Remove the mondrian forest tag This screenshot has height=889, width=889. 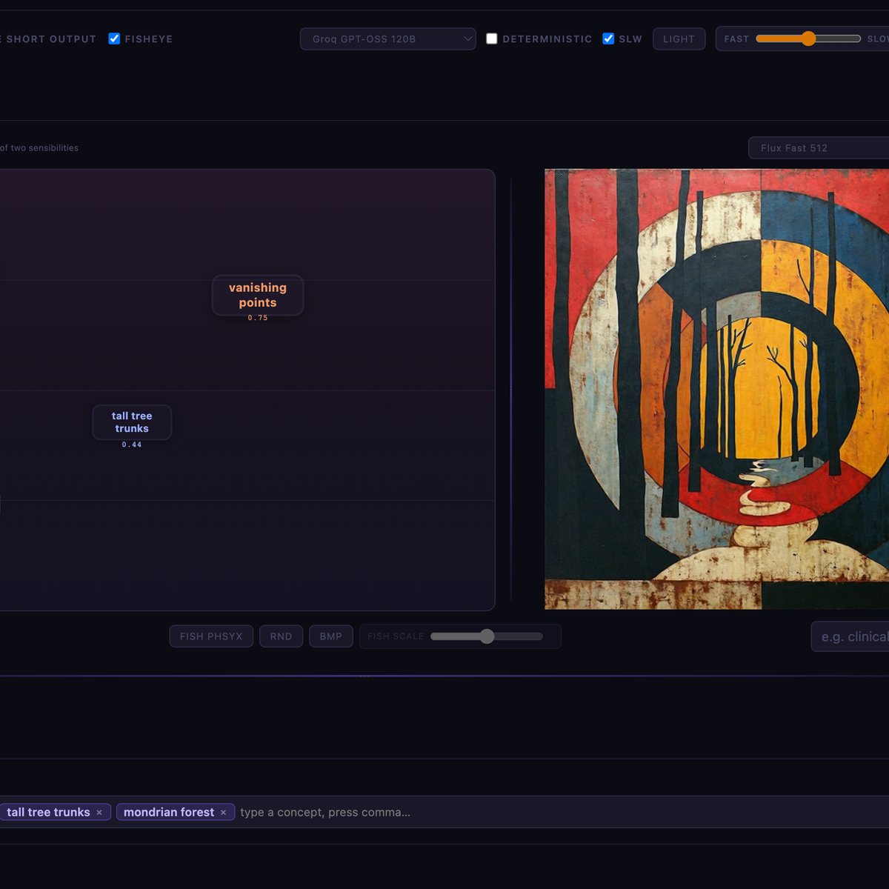tap(223, 813)
